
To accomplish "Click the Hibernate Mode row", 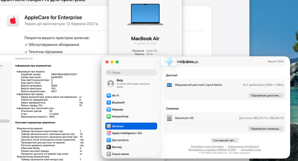I will pyautogui.click(x=51, y=148).
